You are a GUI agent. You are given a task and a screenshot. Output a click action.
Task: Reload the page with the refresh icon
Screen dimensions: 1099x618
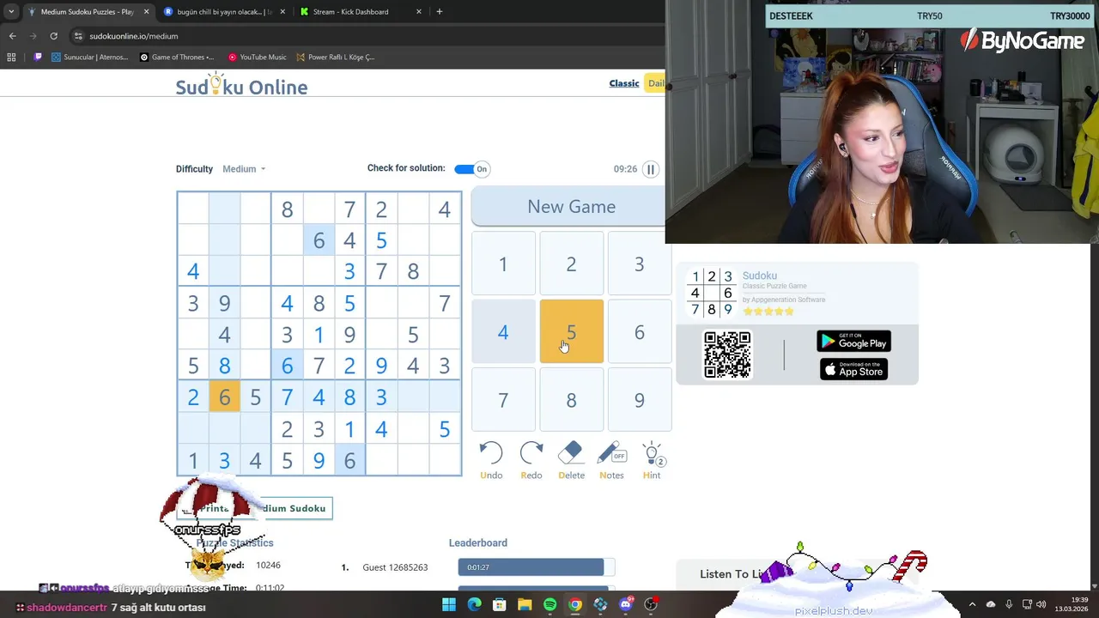tap(53, 36)
